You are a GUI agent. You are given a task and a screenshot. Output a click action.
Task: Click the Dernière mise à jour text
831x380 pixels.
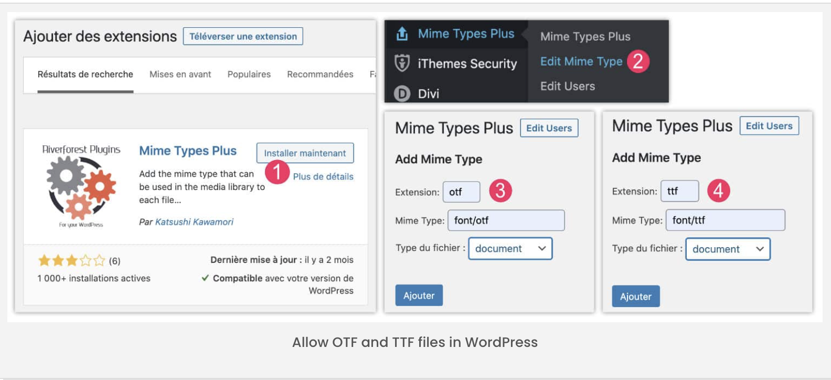(282, 260)
